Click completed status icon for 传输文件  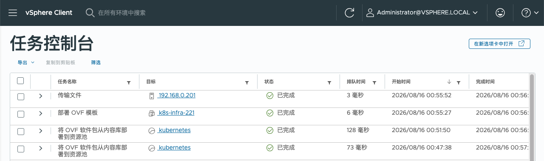[270, 96]
